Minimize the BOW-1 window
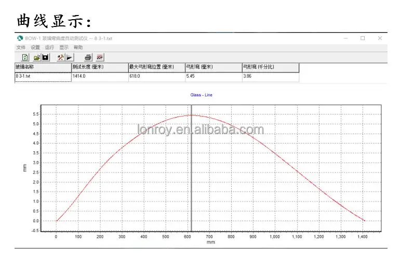This screenshot has width=401, height=260. 346,38
